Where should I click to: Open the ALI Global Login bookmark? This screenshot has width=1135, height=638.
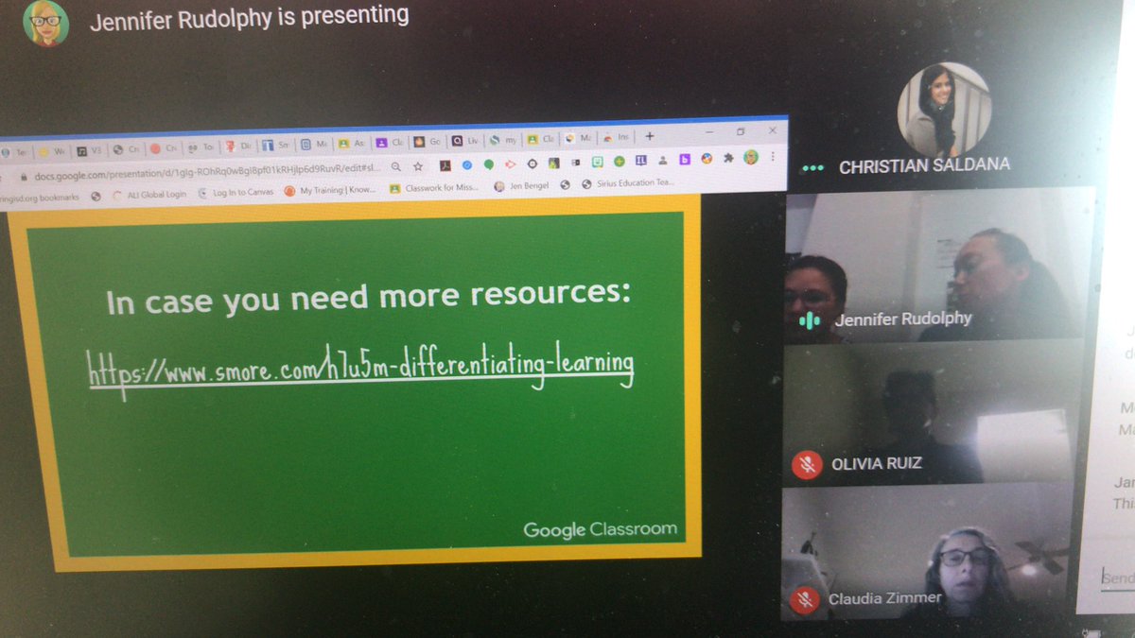coord(148,194)
